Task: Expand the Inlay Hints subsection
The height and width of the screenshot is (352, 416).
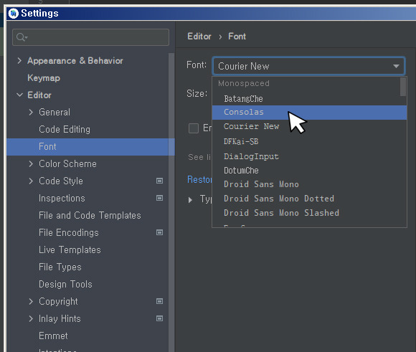Action: pyautogui.click(x=31, y=318)
